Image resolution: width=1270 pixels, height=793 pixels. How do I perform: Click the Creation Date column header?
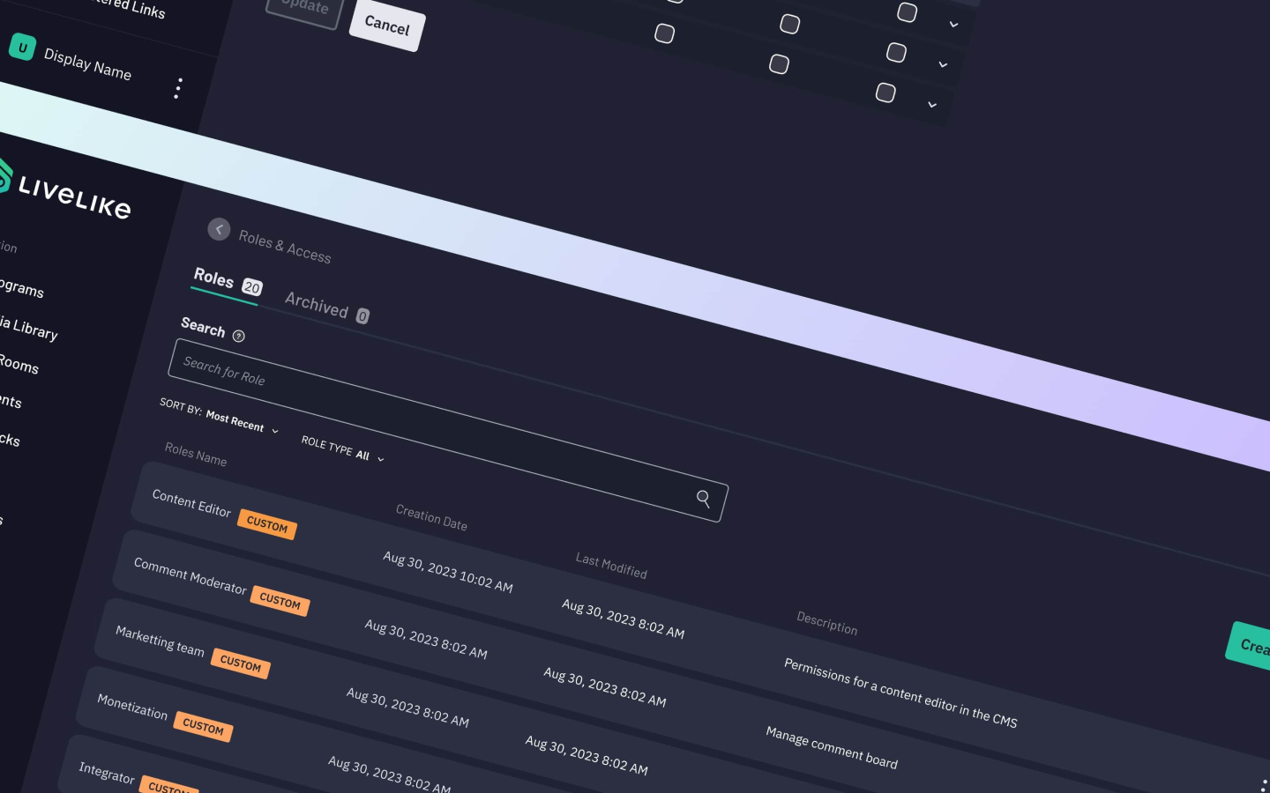(x=431, y=517)
